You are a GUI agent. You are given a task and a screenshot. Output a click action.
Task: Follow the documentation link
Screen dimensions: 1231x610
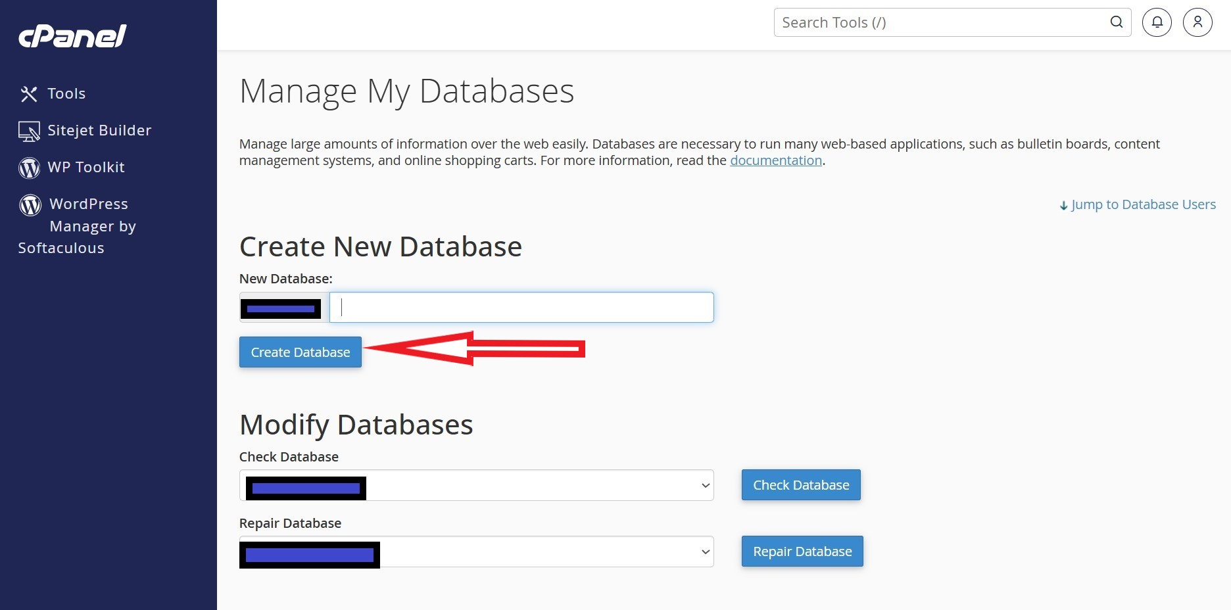(775, 161)
